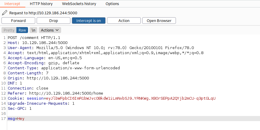Go to the WebSockets history tab
The image size is (260, 130).
(x=79, y=4)
